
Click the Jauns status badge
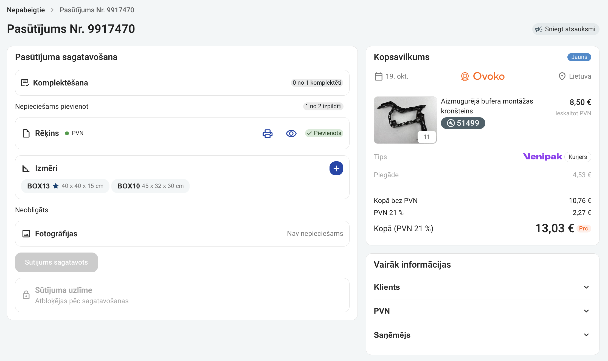click(579, 57)
